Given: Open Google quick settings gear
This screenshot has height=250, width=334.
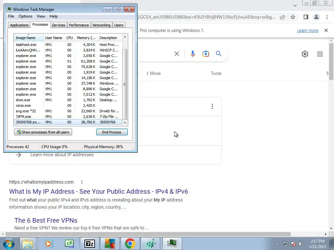Looking at the screenshot, I should pos(305,54).
